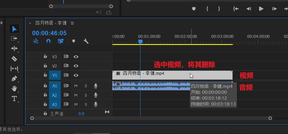Toggle sync lock on A2
This screenshot has width=288, height=134.
point(66,95)
